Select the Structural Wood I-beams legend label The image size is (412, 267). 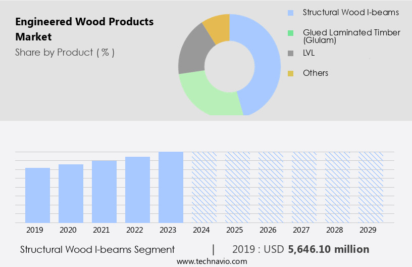pos(350,12)
